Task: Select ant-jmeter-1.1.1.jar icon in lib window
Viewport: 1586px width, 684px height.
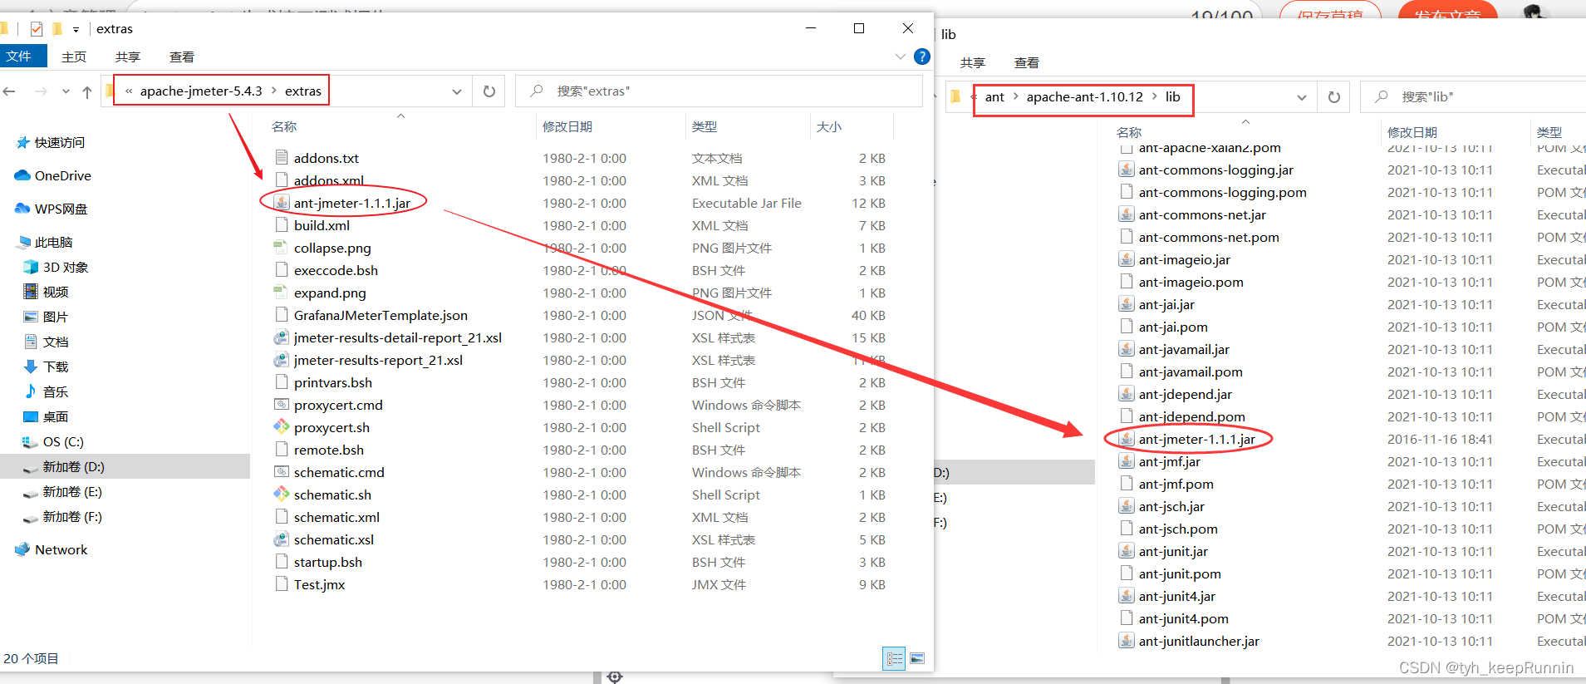Action: click(1127, 439)
